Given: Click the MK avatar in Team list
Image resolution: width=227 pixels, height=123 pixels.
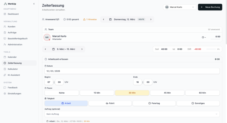Looking at the screenshot, I should tap(47, 37).
